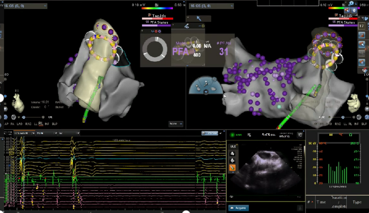Click second ultrasound contour tool icon
Viewport: 369px width, 213px height.
point(232,161)
